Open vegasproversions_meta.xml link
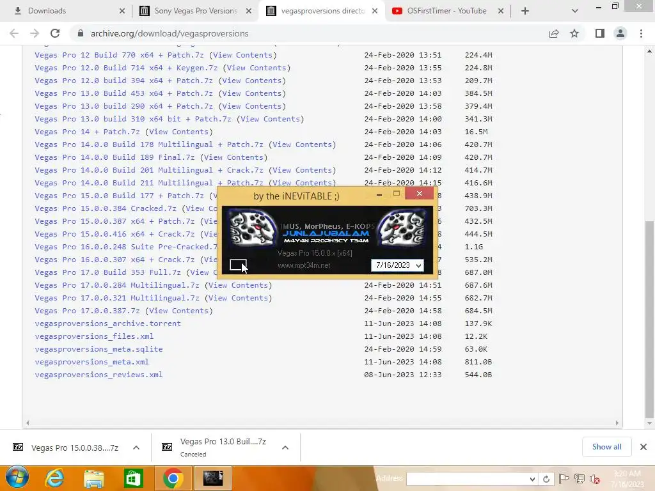The width and height of the screenshot is (655, 491). pyautogui.click(x=91, y=362)
